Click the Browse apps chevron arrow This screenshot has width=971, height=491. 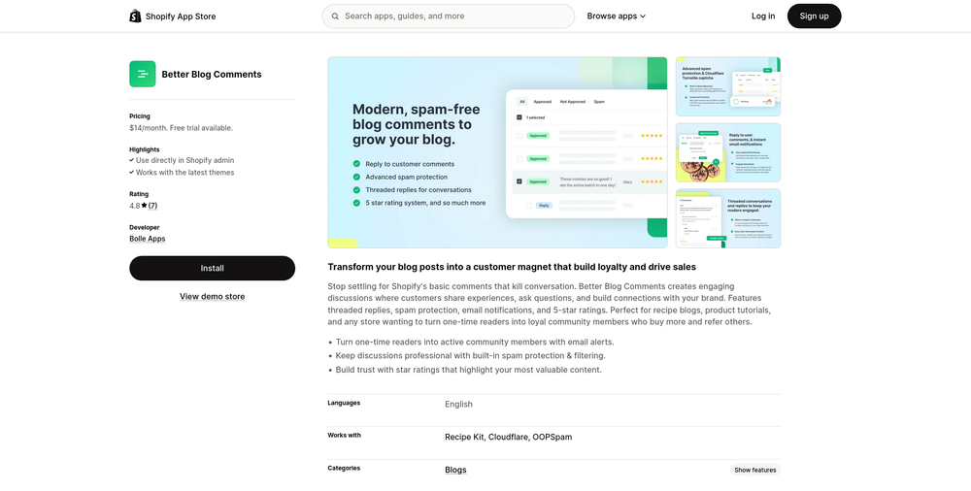[643, 16]
